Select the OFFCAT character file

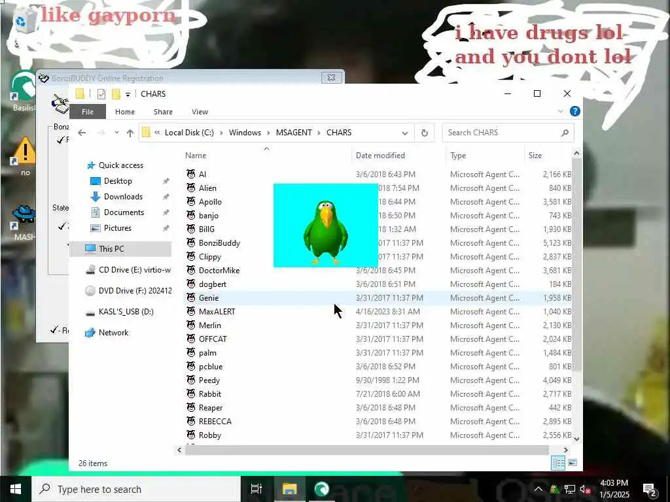pyautogui.click(x=207, y=339)
